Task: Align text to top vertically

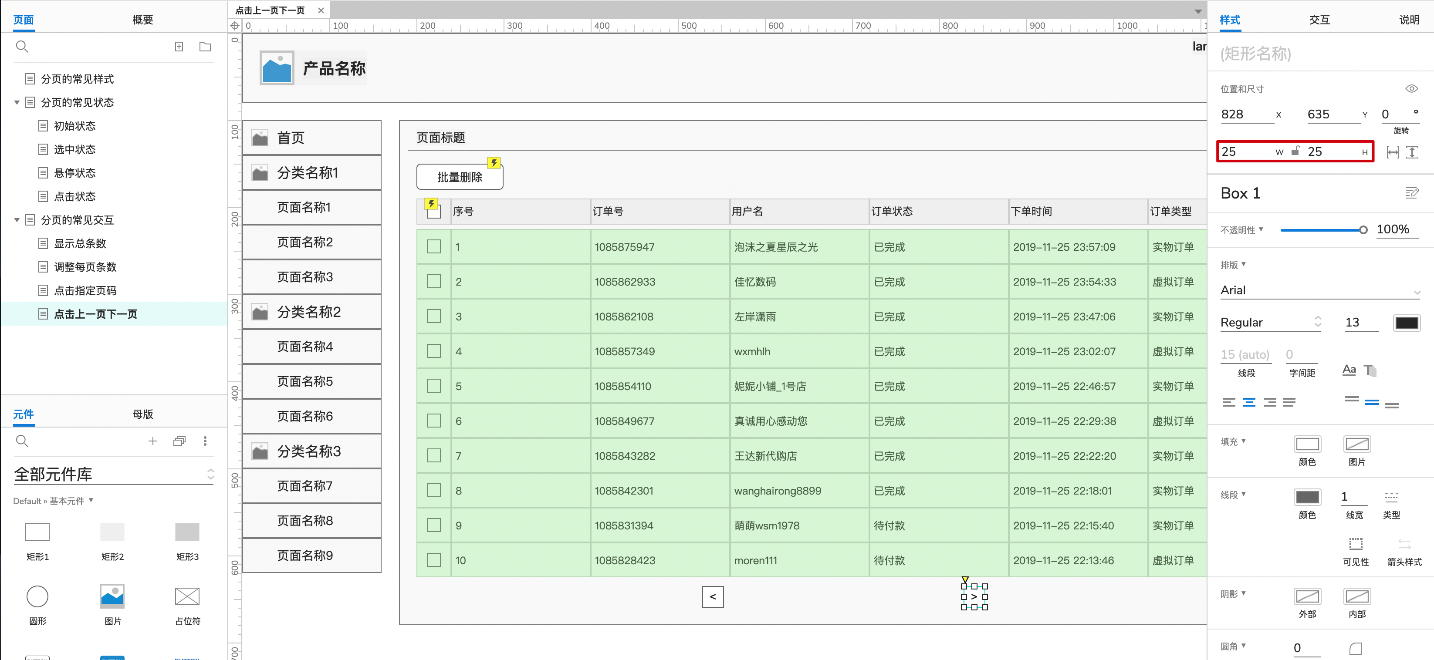Action: tap(1352, 400)
